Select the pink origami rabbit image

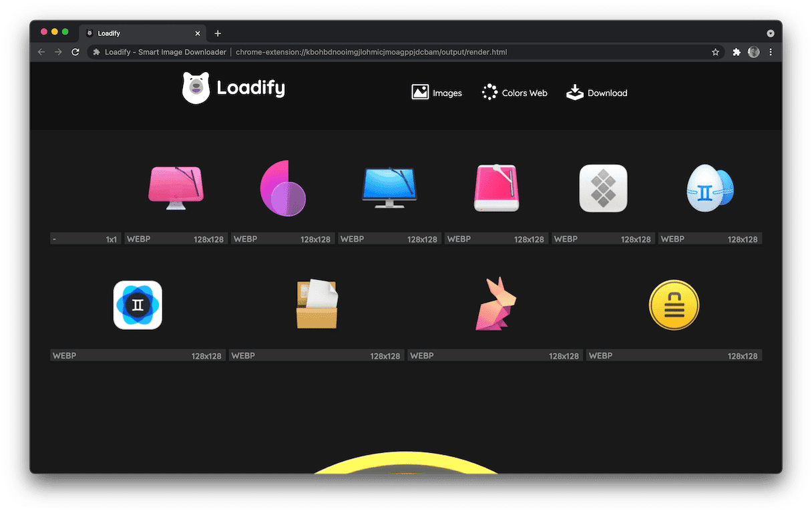(x=495, y=304)
